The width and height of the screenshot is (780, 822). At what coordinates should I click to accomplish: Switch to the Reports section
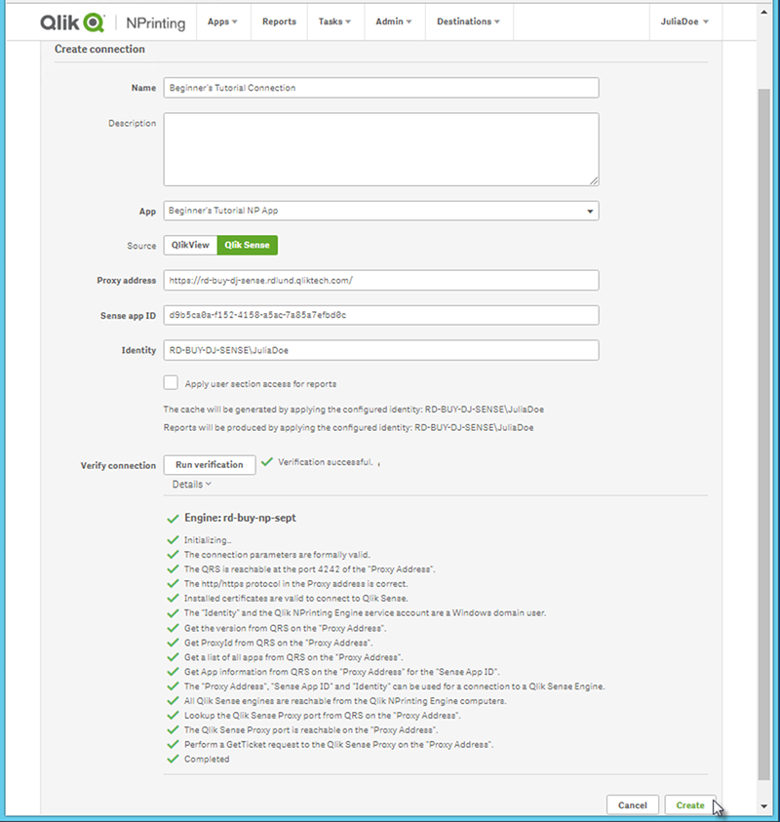click(x=279, y=21)
